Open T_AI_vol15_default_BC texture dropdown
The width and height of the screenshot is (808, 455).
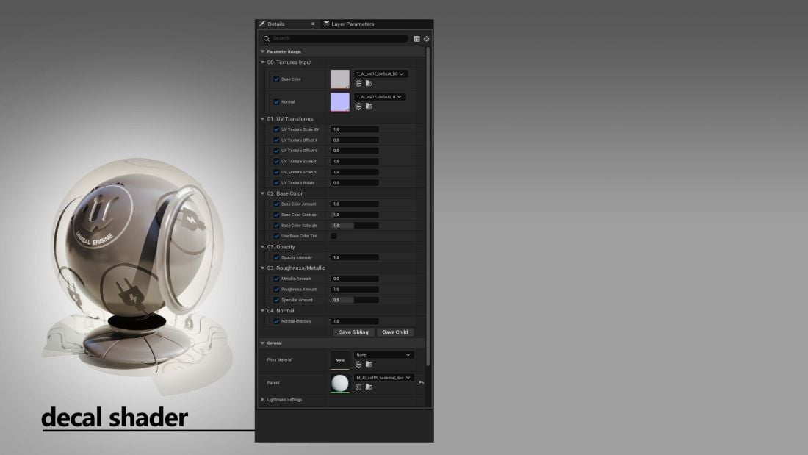tap(380, 74)
